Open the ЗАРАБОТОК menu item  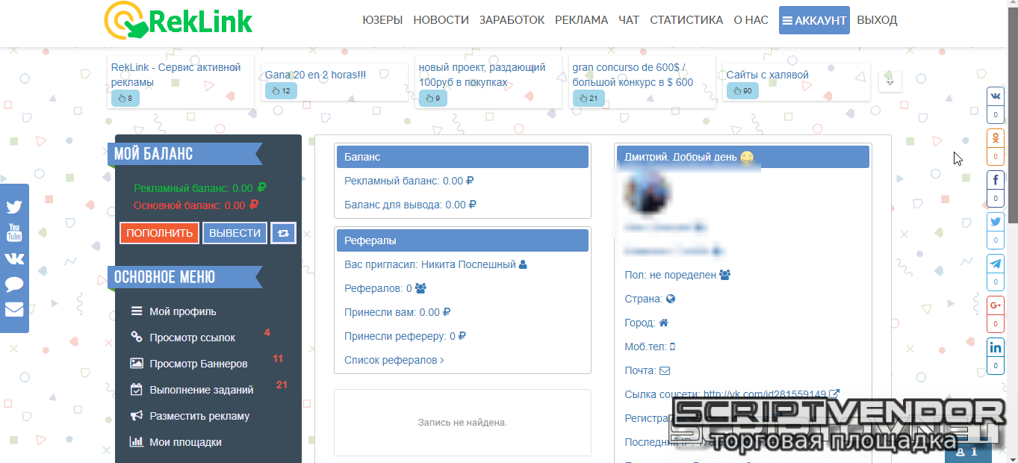click(x=512, y=20)
